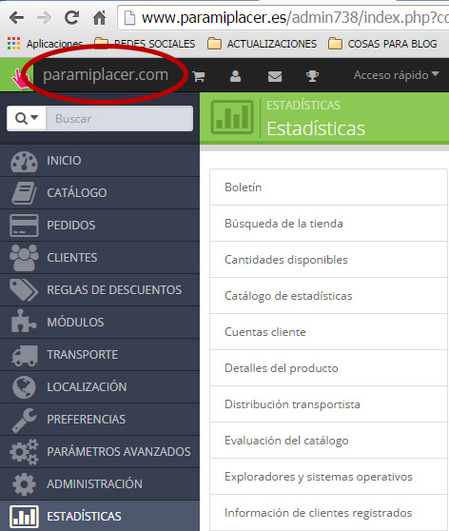Select Evaluación del catálogo entry
Viewport: 449px width, 531px height.
pos(328,441)
